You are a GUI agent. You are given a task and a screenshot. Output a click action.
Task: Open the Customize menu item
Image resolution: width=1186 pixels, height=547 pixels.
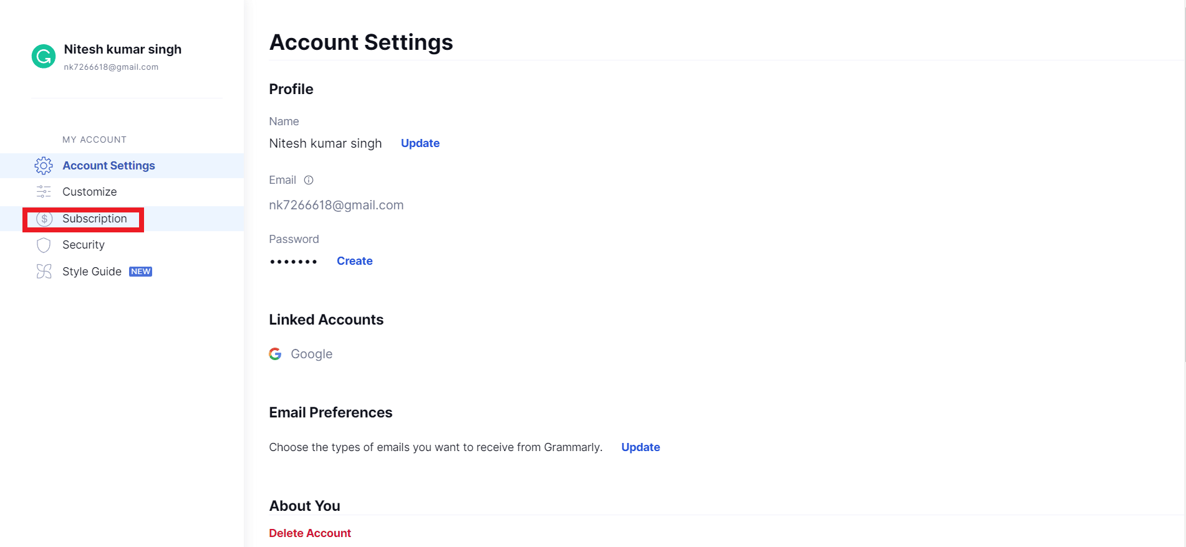coord(90,192)
